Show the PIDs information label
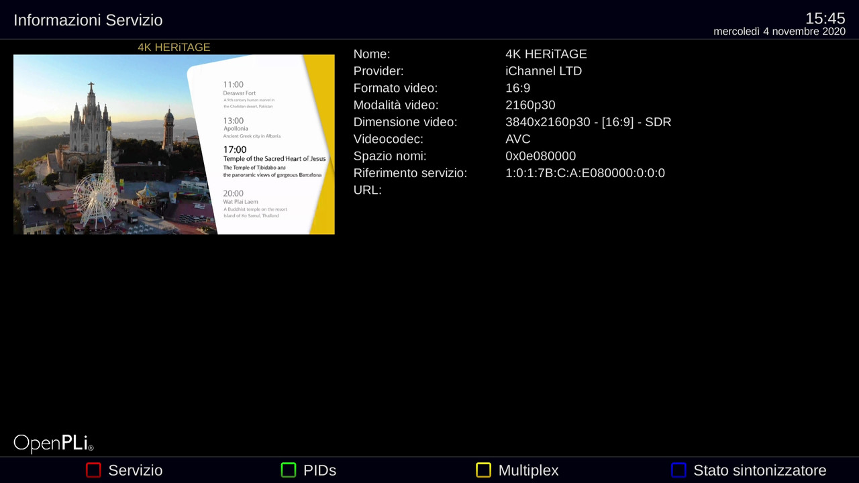This screenshot has width=859, height=483. 319,470
